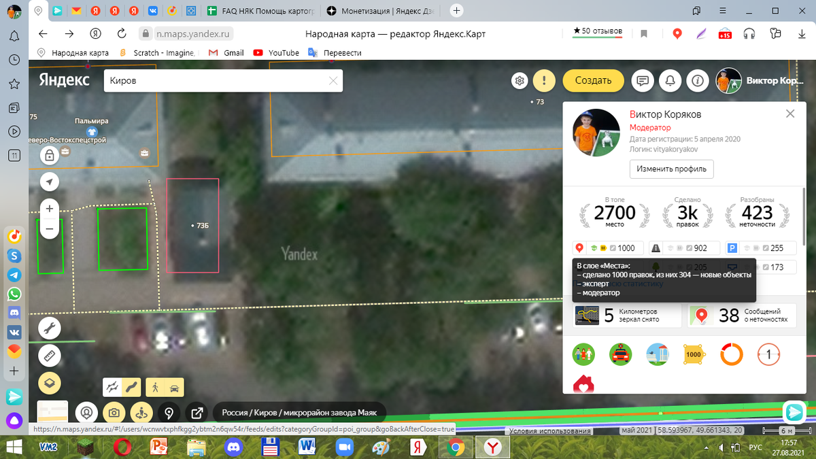The height and width of the screenshot is (459, 816).
Task: Open the user tracks circle button
Action: (x=86, y=413)
